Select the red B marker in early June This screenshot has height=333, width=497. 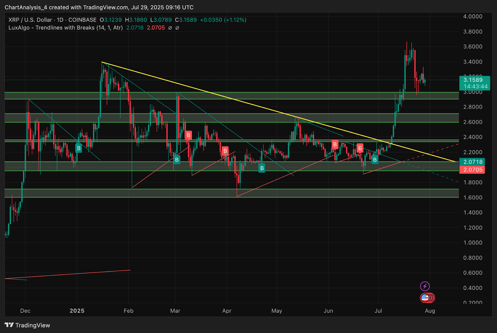[x=335, y=144]
